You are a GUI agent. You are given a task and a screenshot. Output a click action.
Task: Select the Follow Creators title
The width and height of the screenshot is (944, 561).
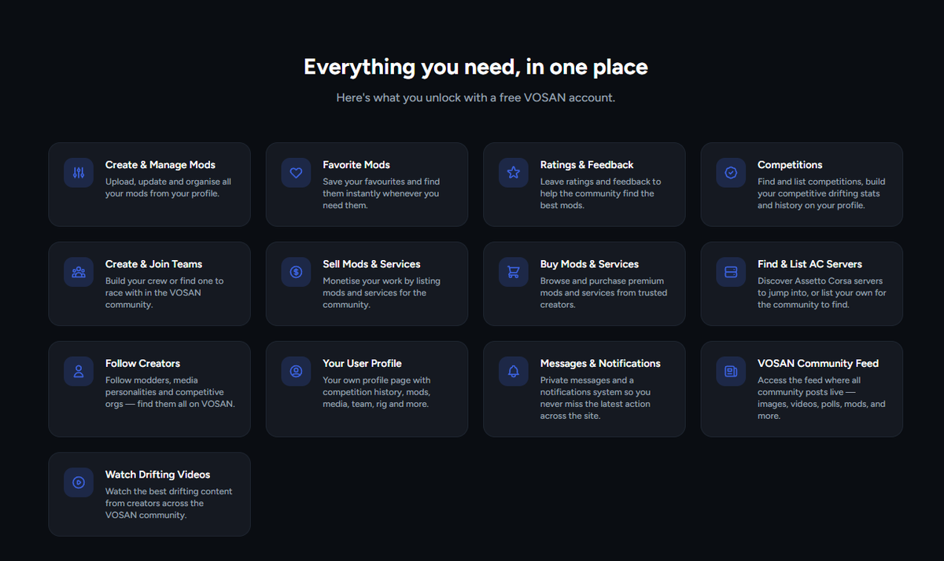tap(142, 364)
